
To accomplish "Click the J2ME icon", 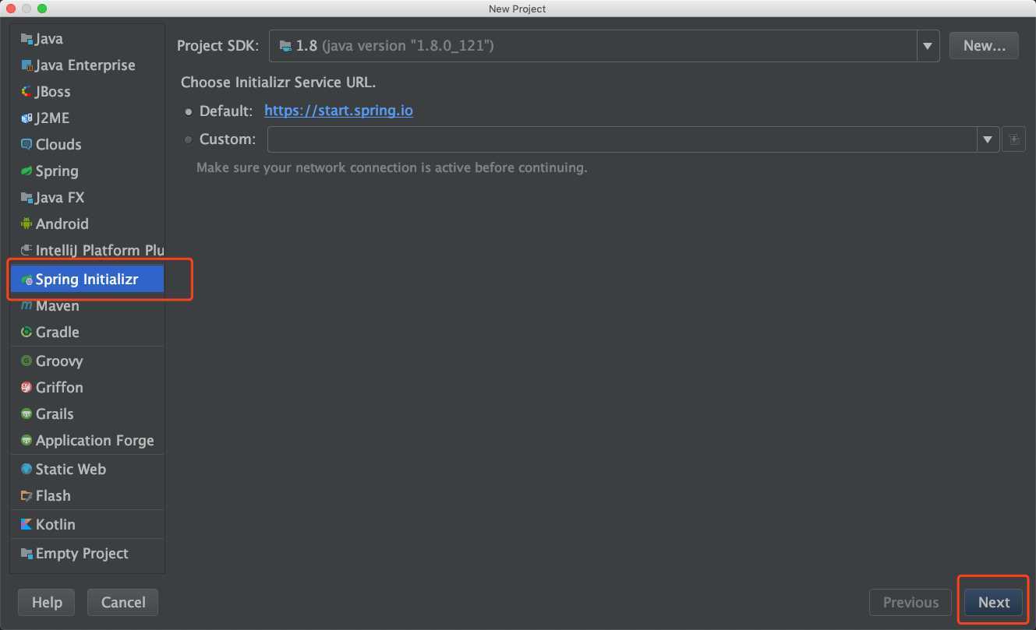I will click(27, 118).
